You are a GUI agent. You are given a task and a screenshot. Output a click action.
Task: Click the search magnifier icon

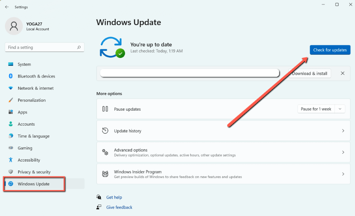[79, 47]
